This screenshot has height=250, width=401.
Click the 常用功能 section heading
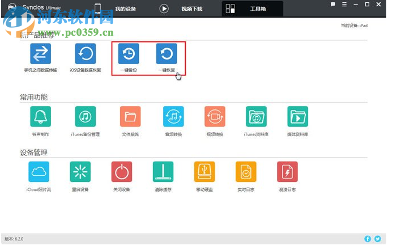coord(34,98)
